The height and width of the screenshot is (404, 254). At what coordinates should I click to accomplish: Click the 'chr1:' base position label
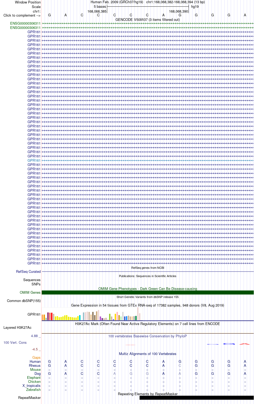tap(37, 11)
